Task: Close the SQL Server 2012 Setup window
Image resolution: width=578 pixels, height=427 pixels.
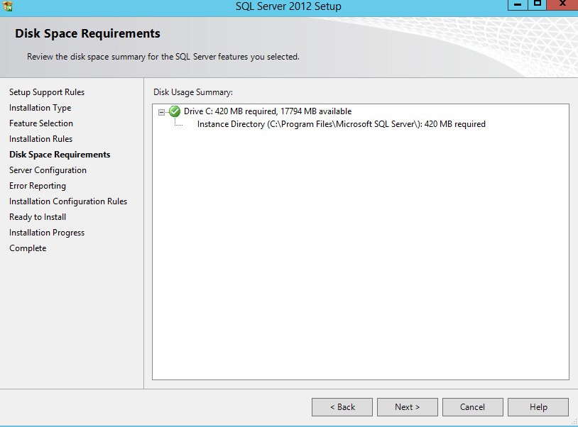Action: [x=562, y=5]
